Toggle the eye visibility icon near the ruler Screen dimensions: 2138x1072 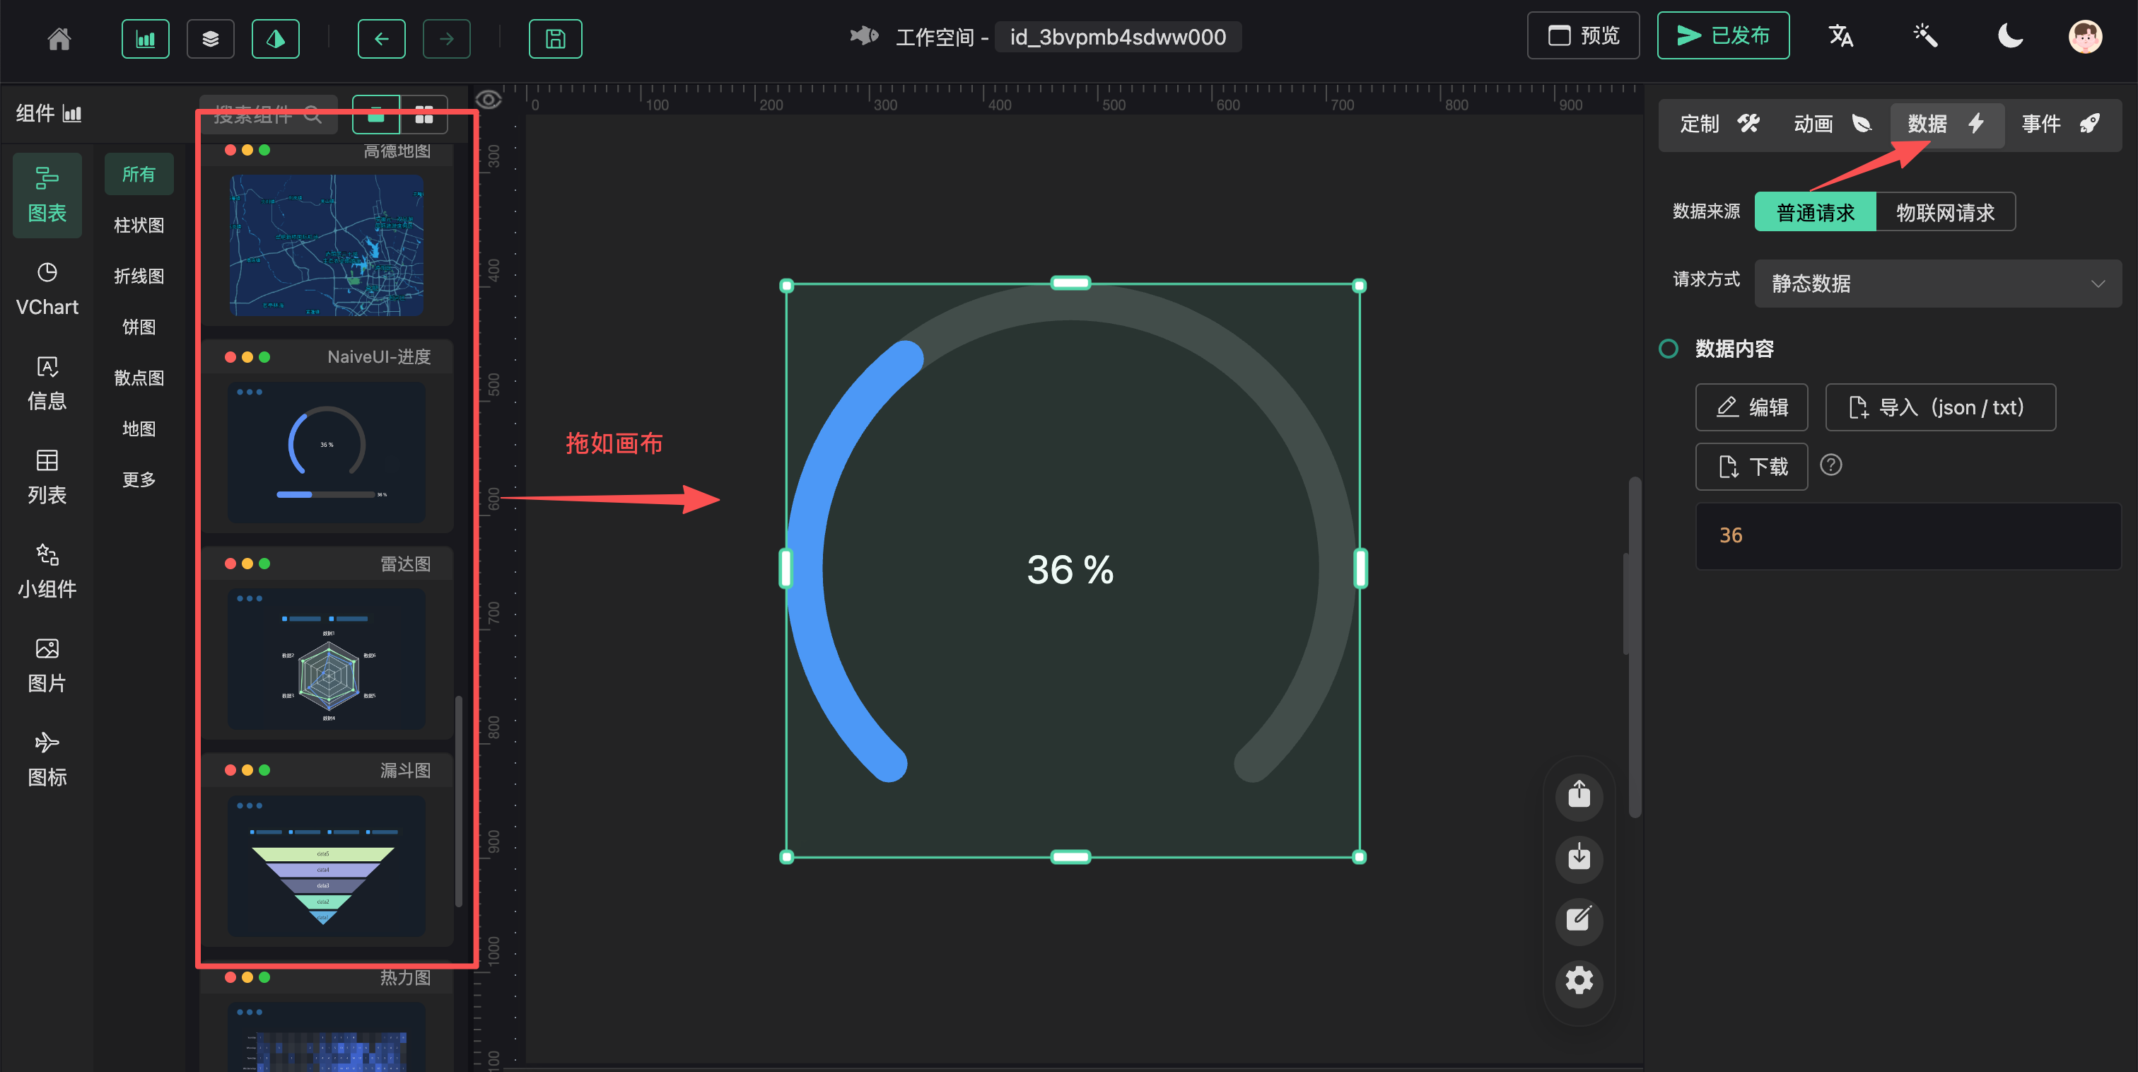point(489,100)
